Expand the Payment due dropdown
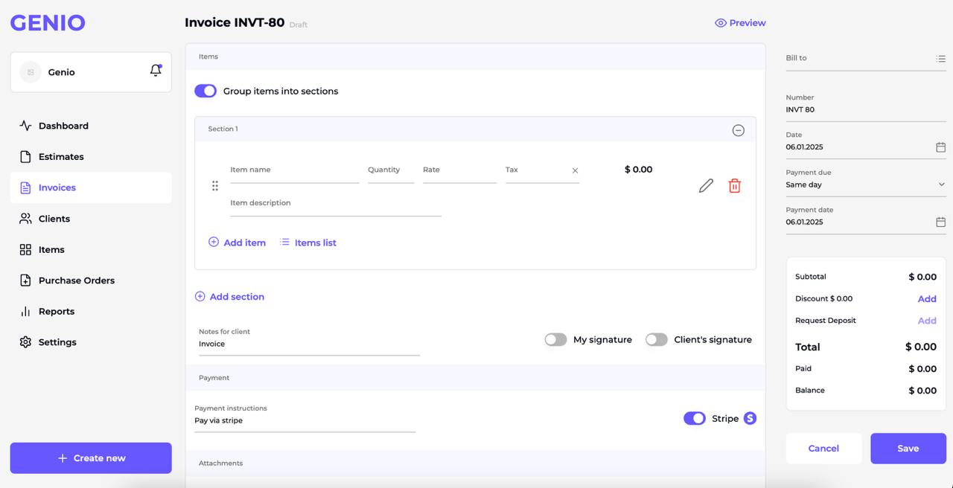Screen dimensions: 953x488 pyautogui.click(x=941, y=184)
